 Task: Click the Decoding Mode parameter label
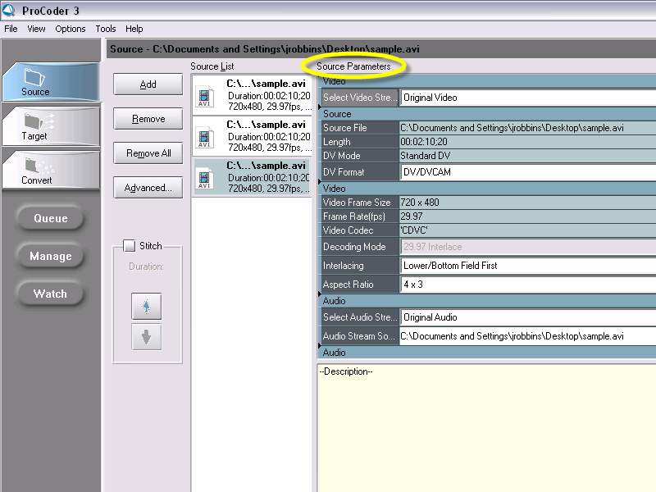pos(359,247)
